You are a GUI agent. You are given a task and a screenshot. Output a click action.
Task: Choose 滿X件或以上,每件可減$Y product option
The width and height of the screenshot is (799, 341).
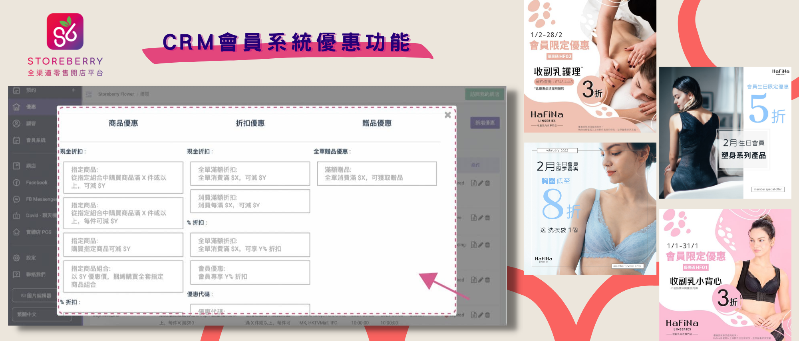pos(123,213)
